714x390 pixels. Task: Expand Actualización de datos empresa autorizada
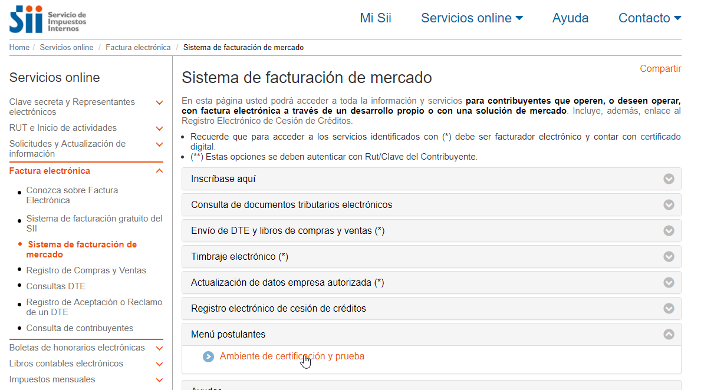click(287, 283)
